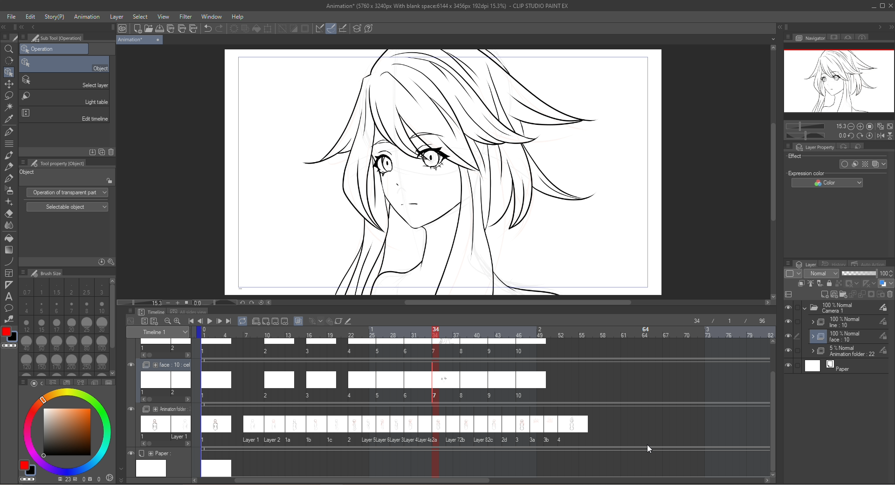Switch to the Timeline 1 tab area

[x=158, y=332]
